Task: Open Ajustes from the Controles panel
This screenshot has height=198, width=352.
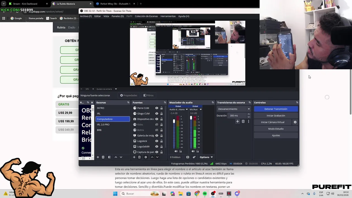Action: 276,135
